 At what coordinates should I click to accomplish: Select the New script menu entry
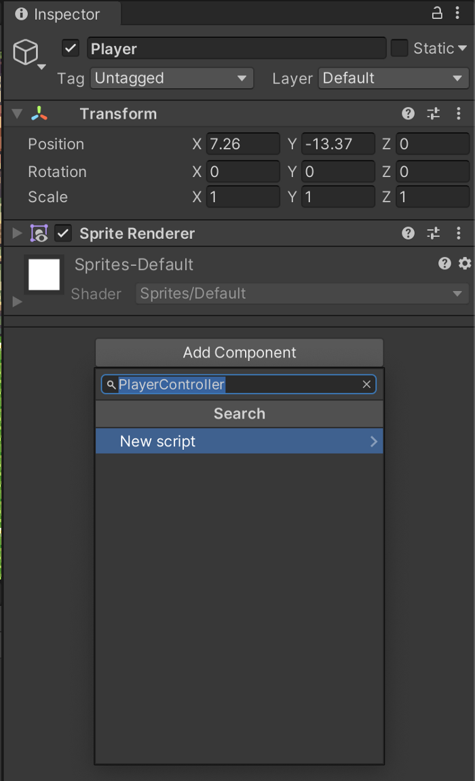click(239, 441)
